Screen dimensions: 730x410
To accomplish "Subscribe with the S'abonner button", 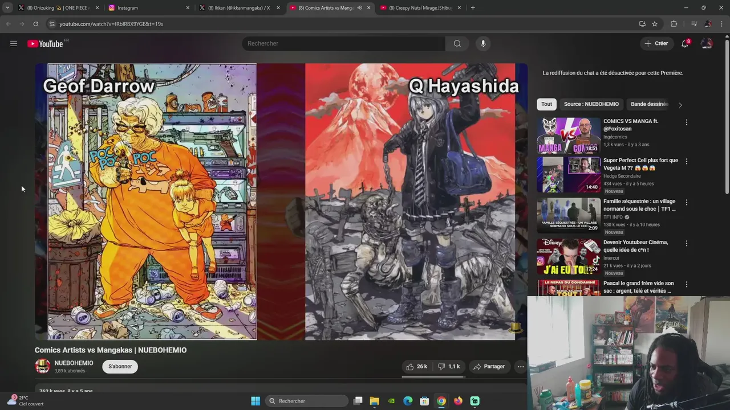I will coord(120,366).
